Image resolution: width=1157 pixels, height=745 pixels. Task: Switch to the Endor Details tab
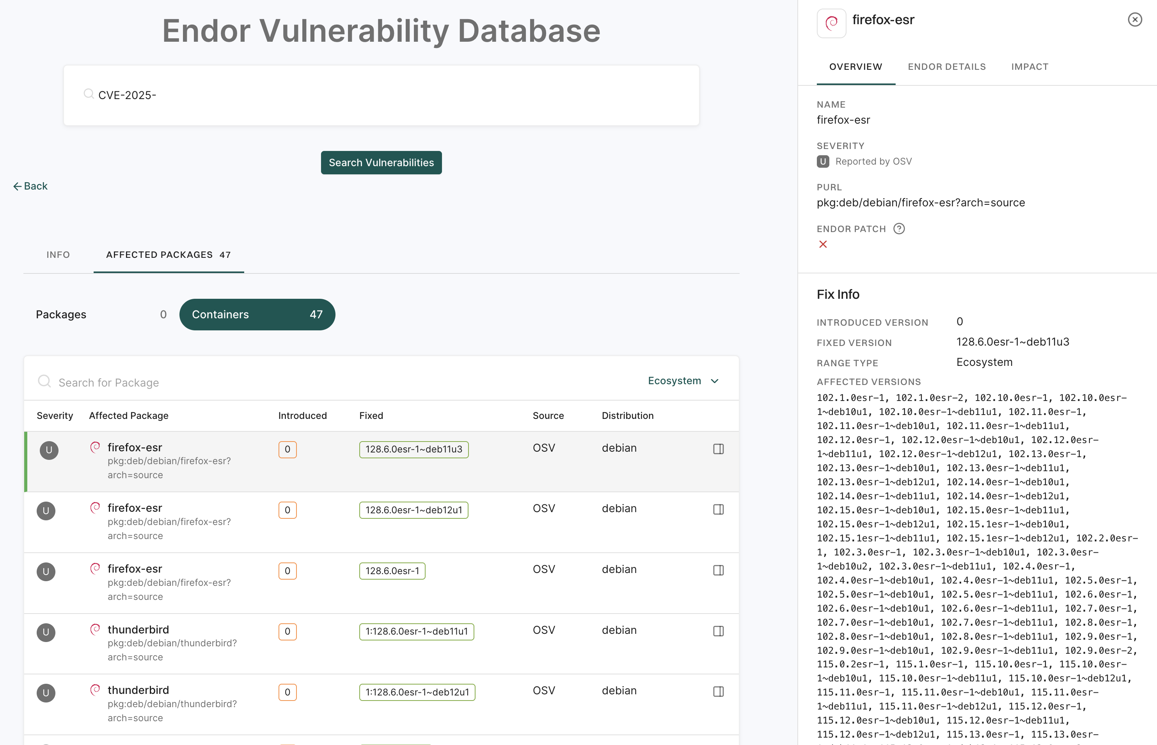[947, 67]
